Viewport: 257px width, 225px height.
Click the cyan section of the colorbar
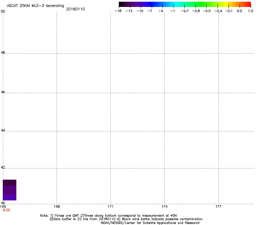pos(176,4)
